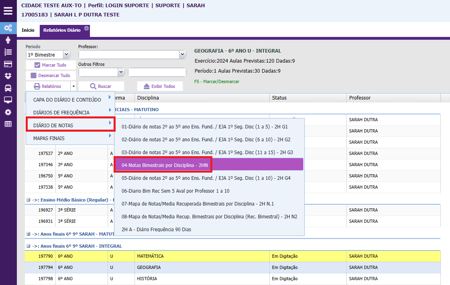450x285 pixels.
Task: Click the monitor screen sidebar icon
Action: pyautogui.click(x=8, y=100)
